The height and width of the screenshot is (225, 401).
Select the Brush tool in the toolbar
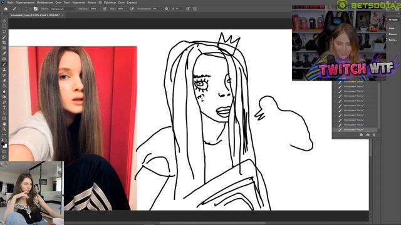point(4,64)
